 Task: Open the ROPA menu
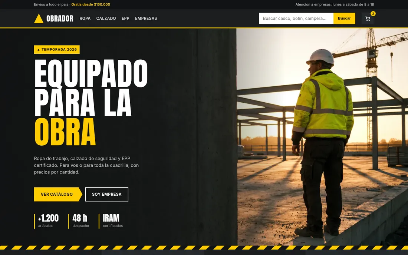pyautogui.click(x=85, y=19)
